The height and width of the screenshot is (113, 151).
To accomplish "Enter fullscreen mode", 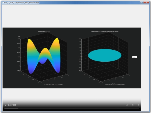I will [133, 105].
